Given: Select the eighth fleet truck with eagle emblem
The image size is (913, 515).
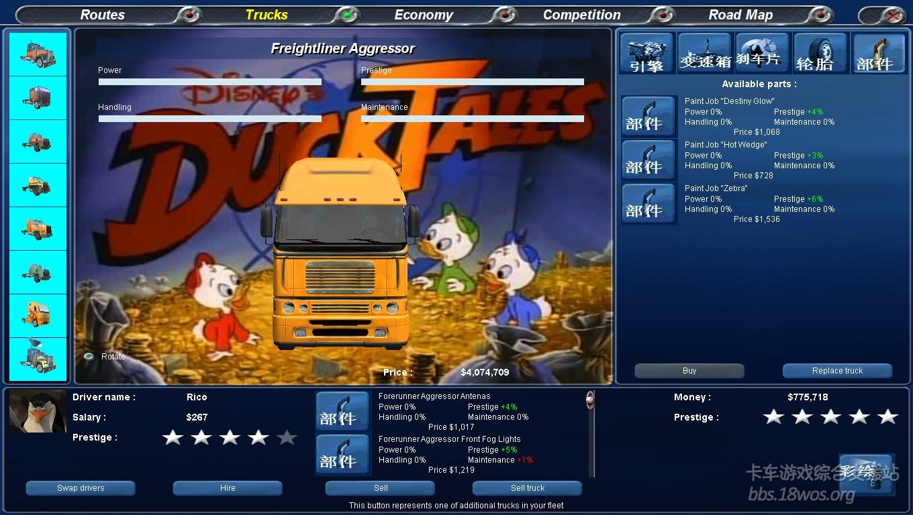Looking at the screenshot, I should coord(38,359).
